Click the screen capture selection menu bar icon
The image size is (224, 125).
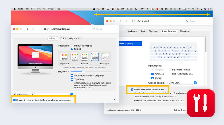click(108, 9)
